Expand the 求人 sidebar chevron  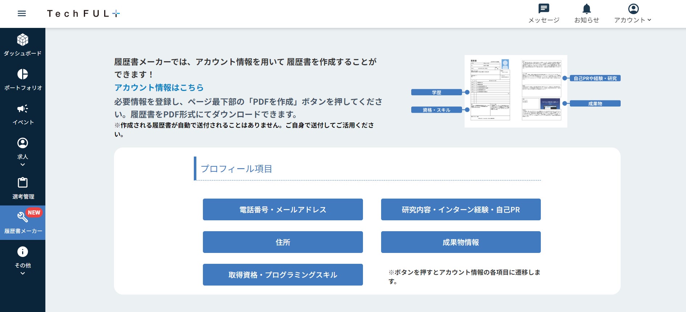[x=23, y=165]
